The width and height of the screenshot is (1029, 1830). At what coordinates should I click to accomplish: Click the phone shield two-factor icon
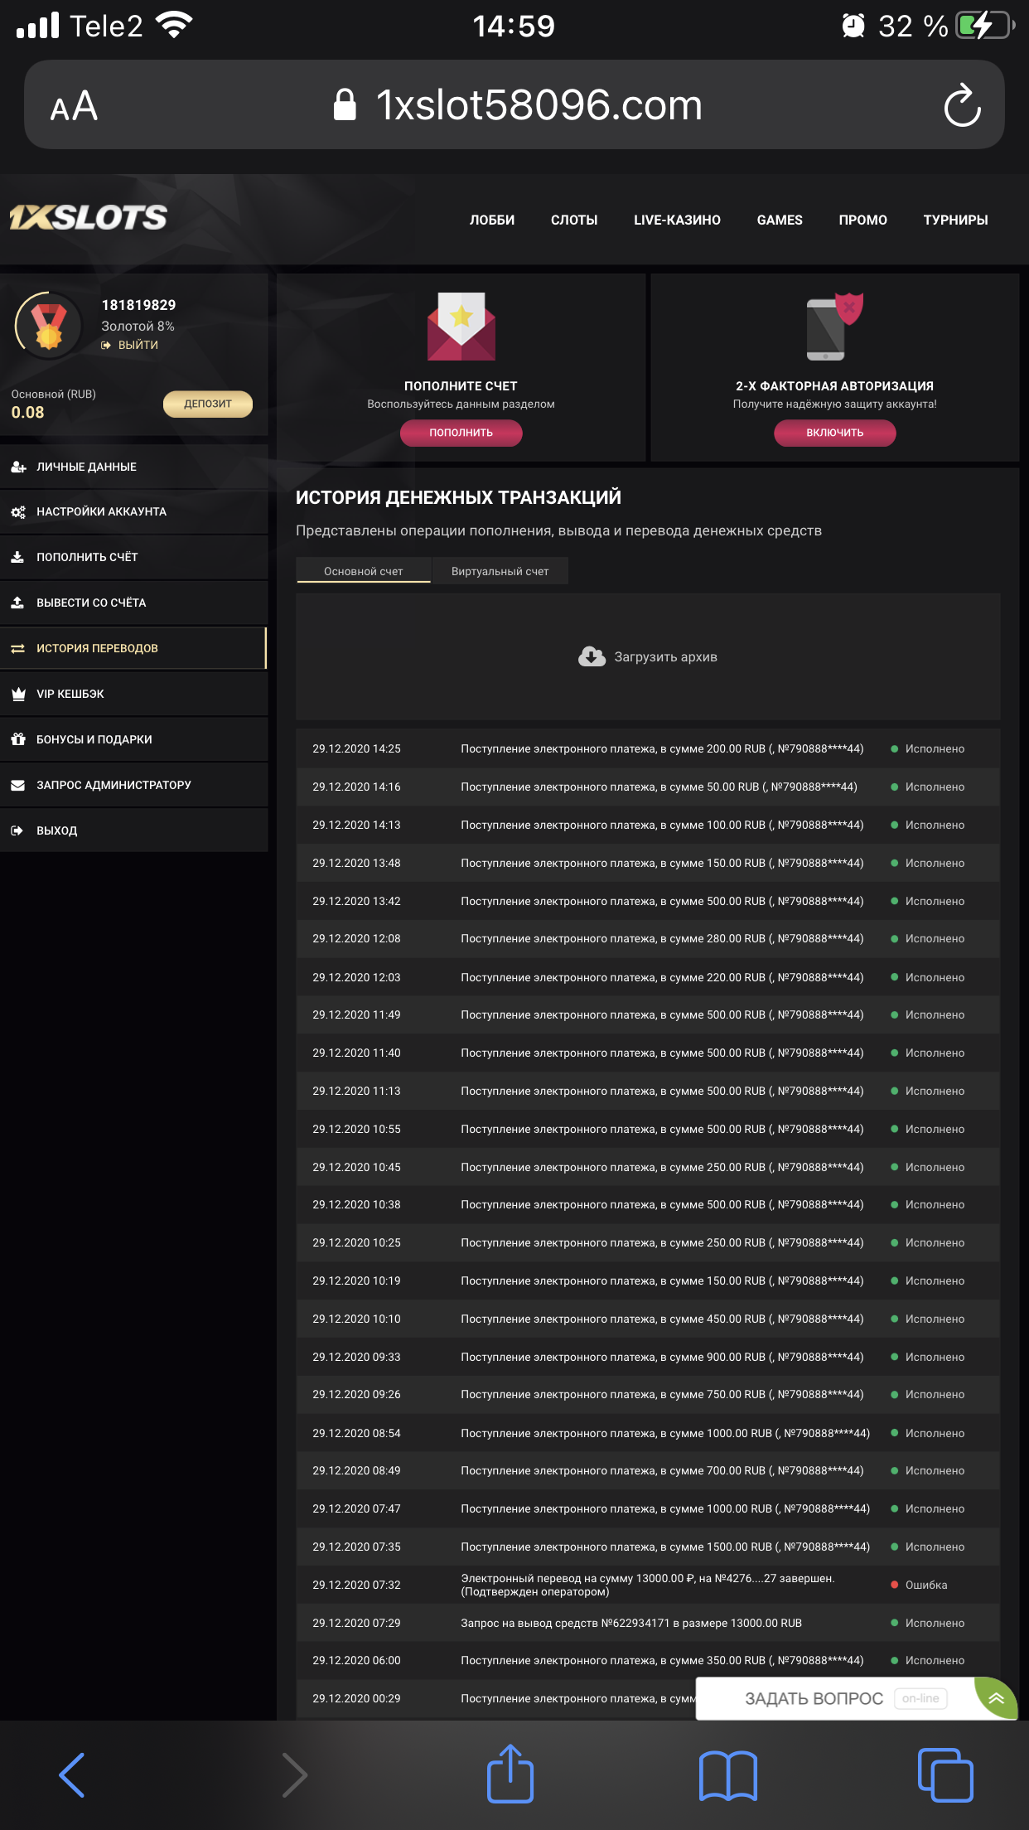coord(834,326)
